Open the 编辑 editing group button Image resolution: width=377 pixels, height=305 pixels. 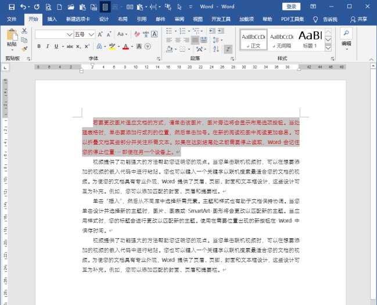346,45
